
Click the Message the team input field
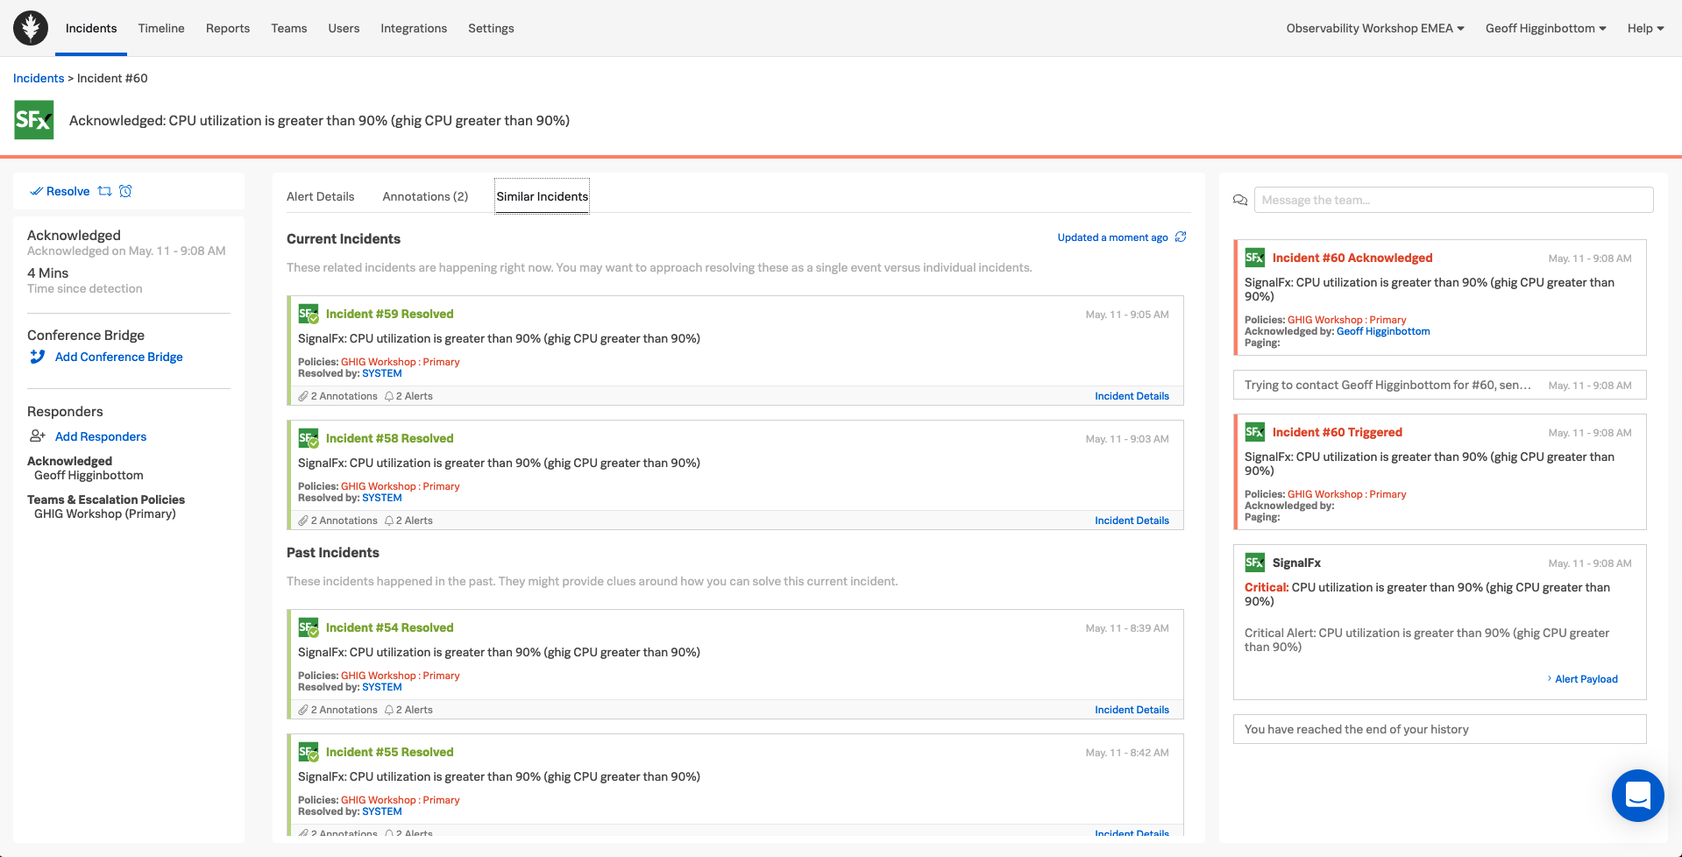1453,200
